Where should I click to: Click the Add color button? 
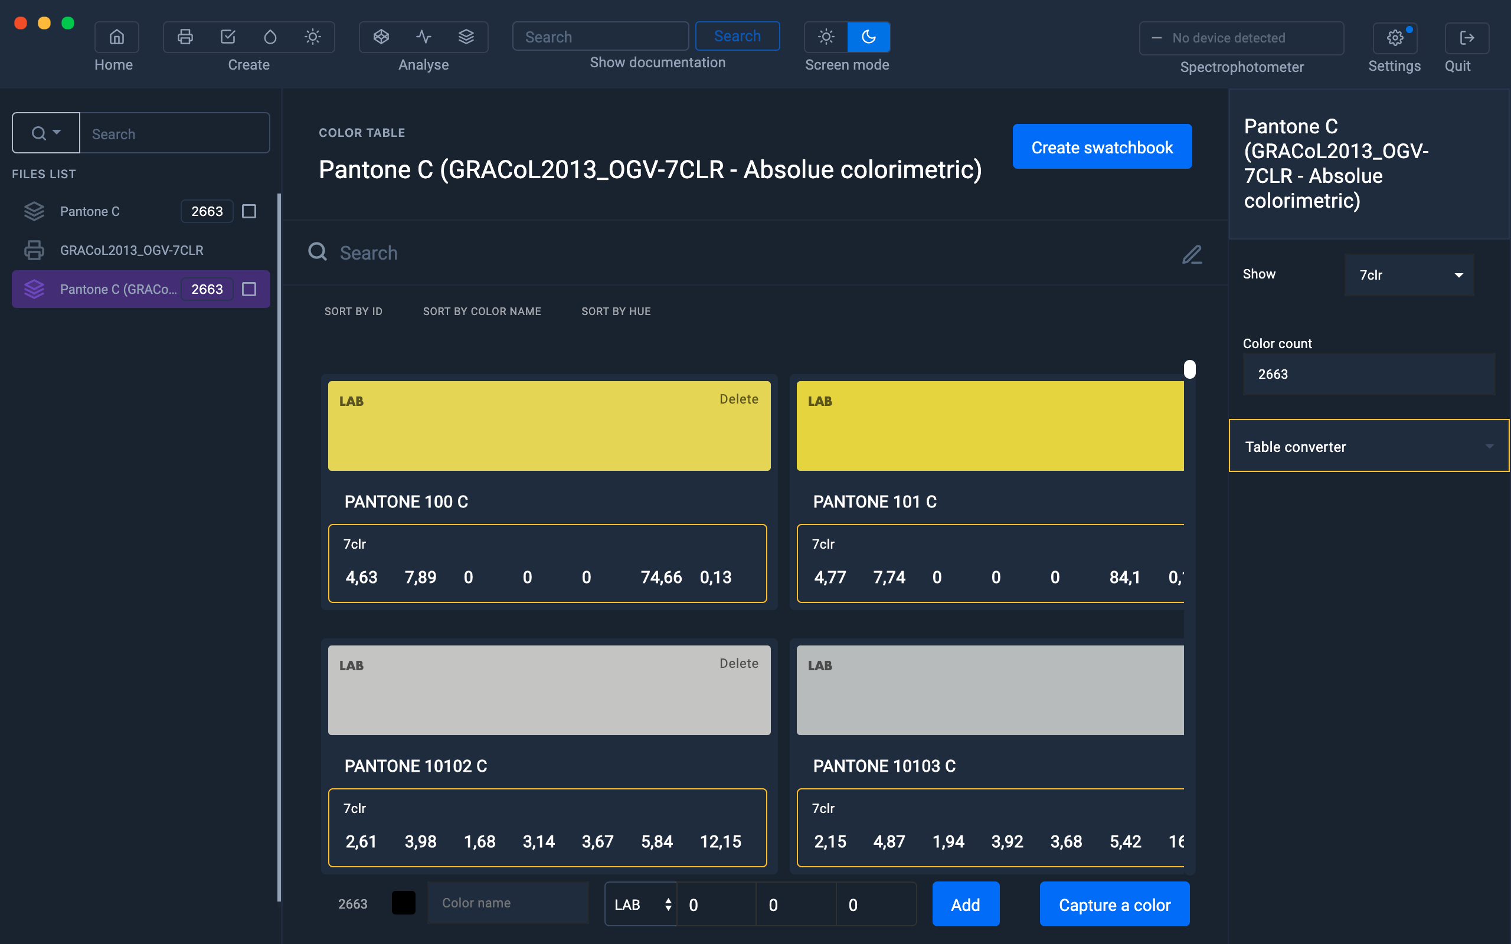tap(965, 904)
